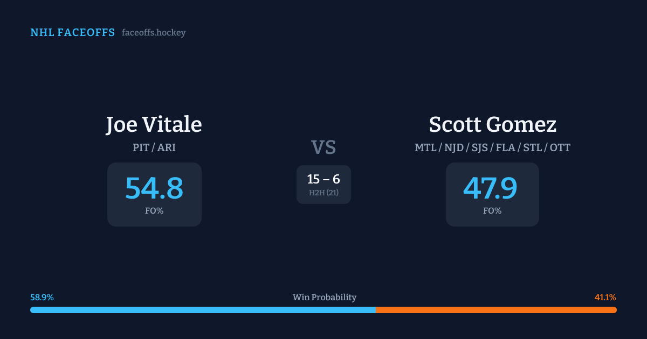Click Joe Vitale's PIT / ARI teams line
The width and height of the screenshot is (647, 339).
(154, 147)
